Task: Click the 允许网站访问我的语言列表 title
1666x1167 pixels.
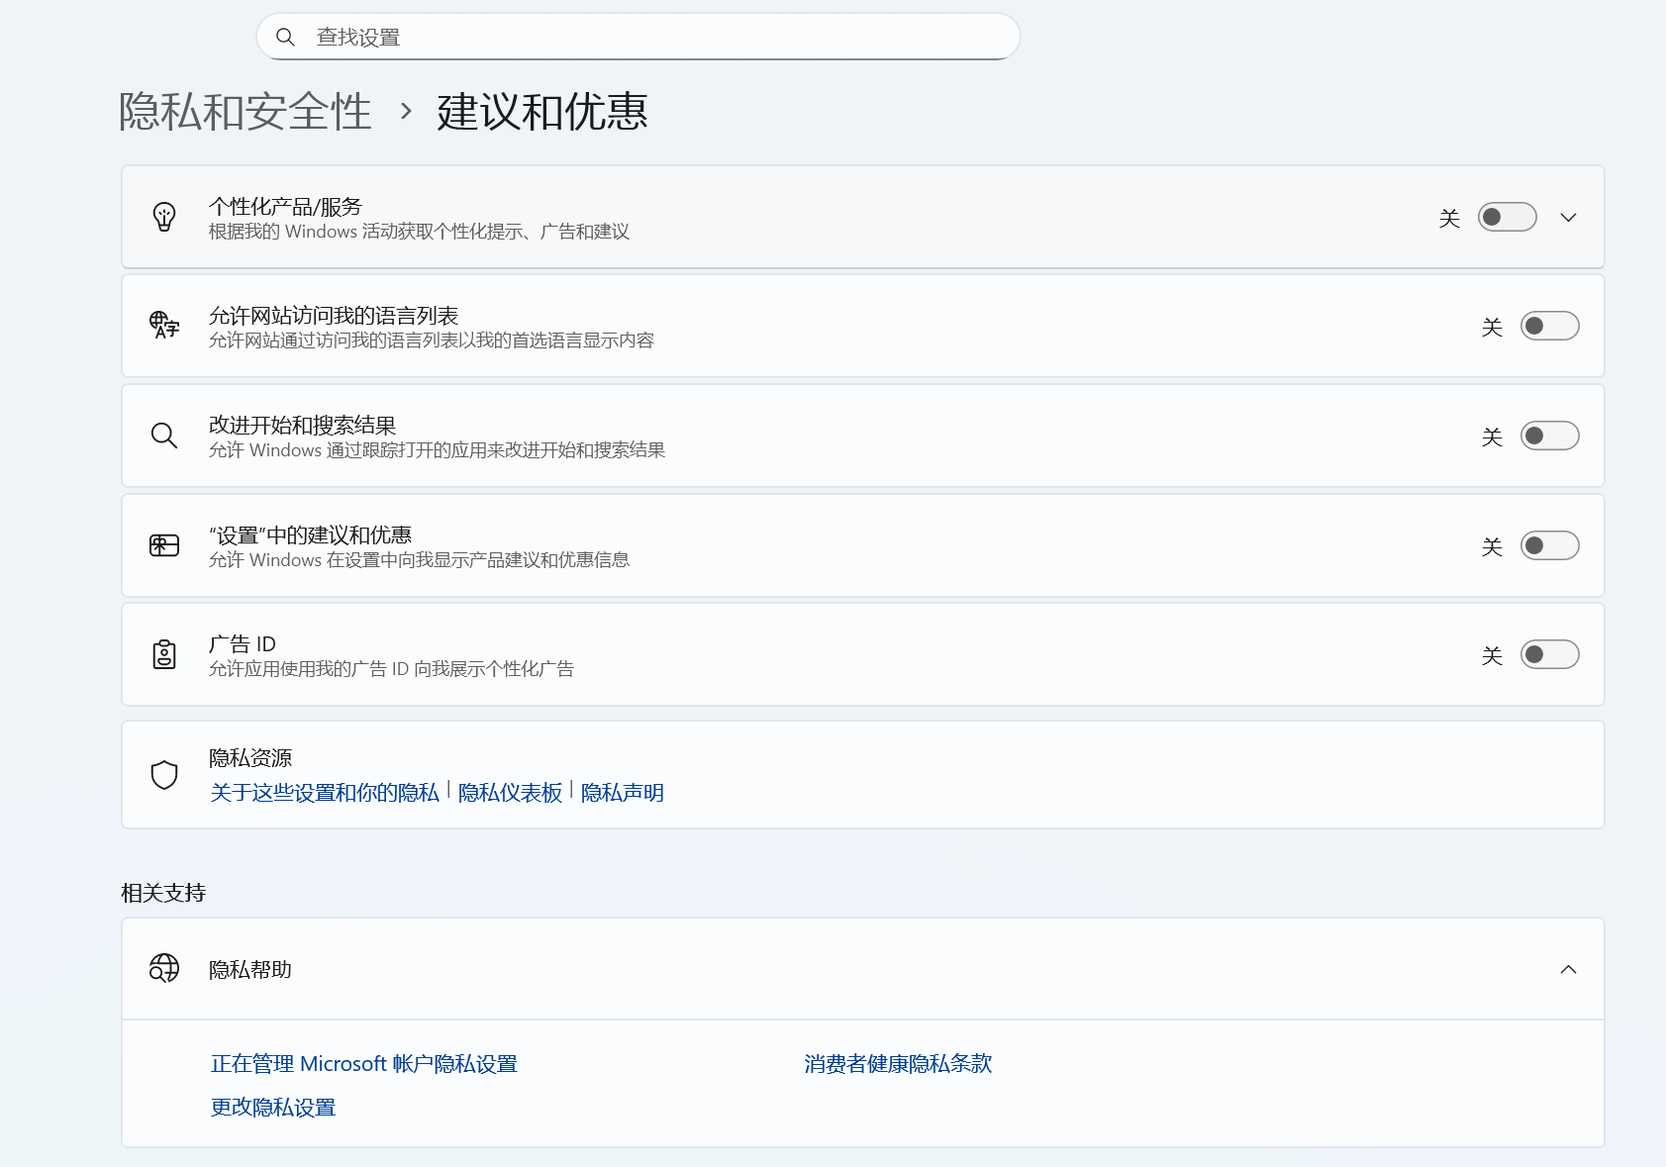Action: pyautogui.click(x=334, y=316)
